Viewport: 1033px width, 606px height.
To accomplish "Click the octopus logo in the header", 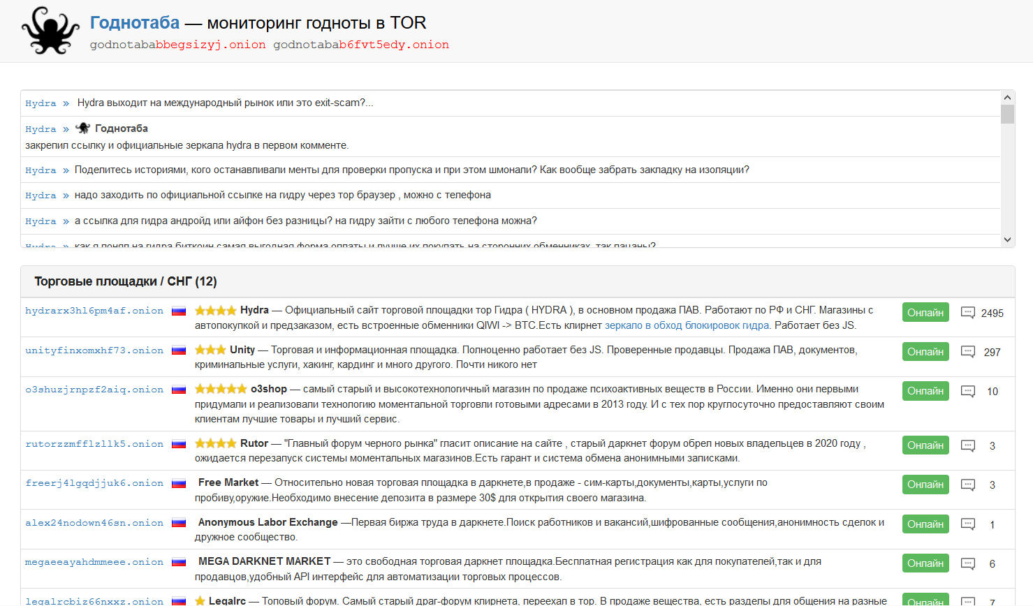I will click(x=51, y=31).
